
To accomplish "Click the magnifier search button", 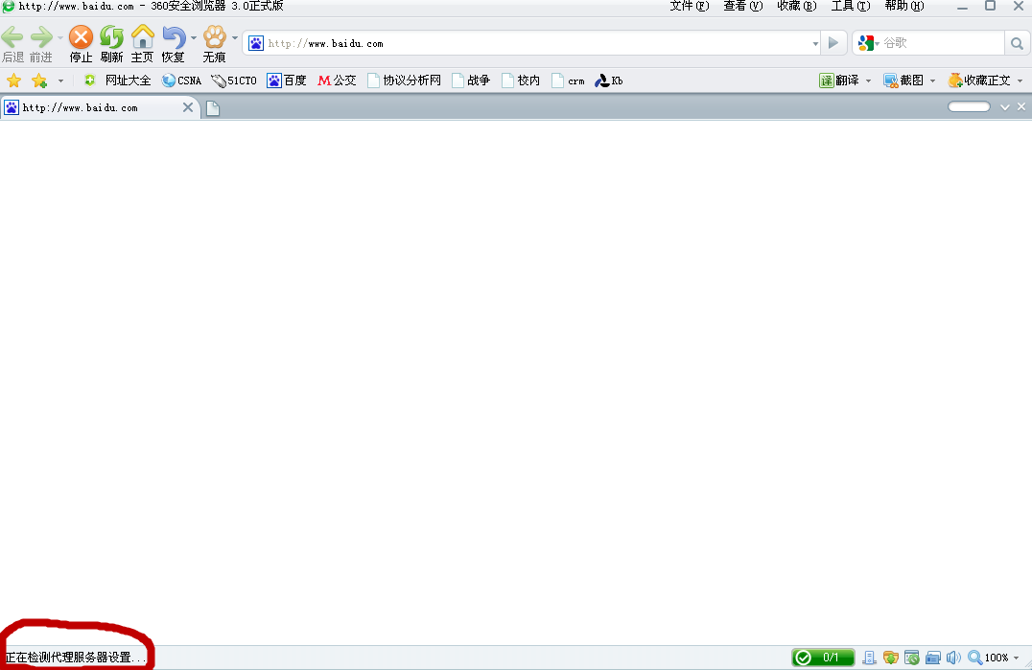I will pyautogui.click(x=1017, y=43).
